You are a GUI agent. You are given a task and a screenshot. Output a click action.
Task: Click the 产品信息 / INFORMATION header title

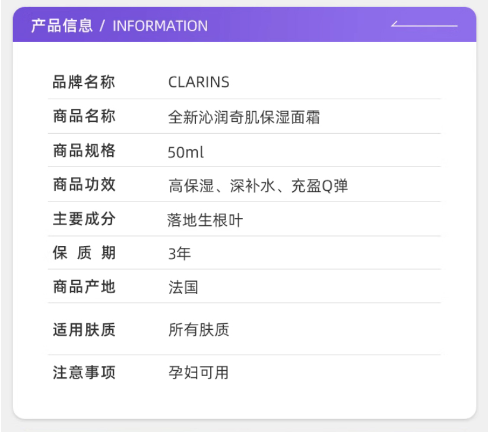coord(119,26)
